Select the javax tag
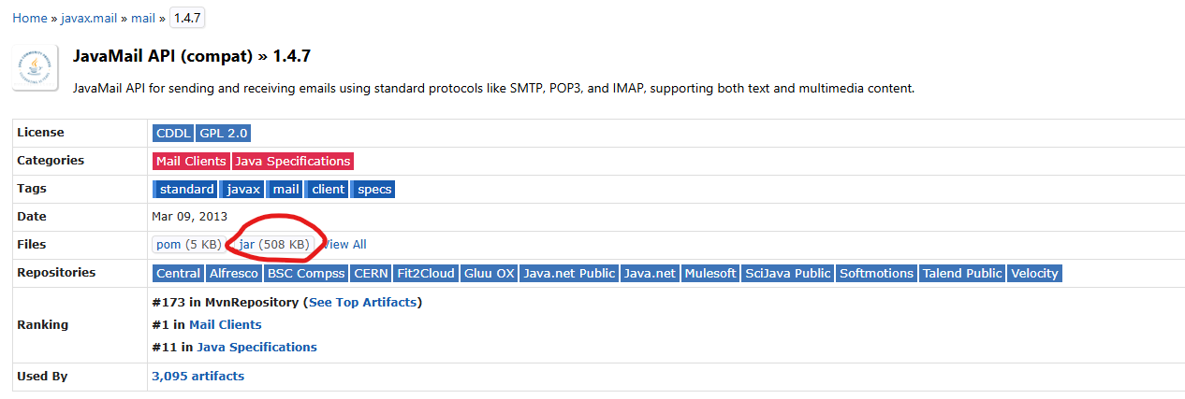This screenshot has height=399, width=1185. 243,190
